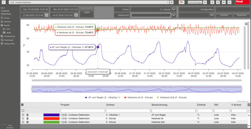This screenshot has width=251, height=129.
Task: Click the Einheit filter input
Action: click(x=205, y=111)
